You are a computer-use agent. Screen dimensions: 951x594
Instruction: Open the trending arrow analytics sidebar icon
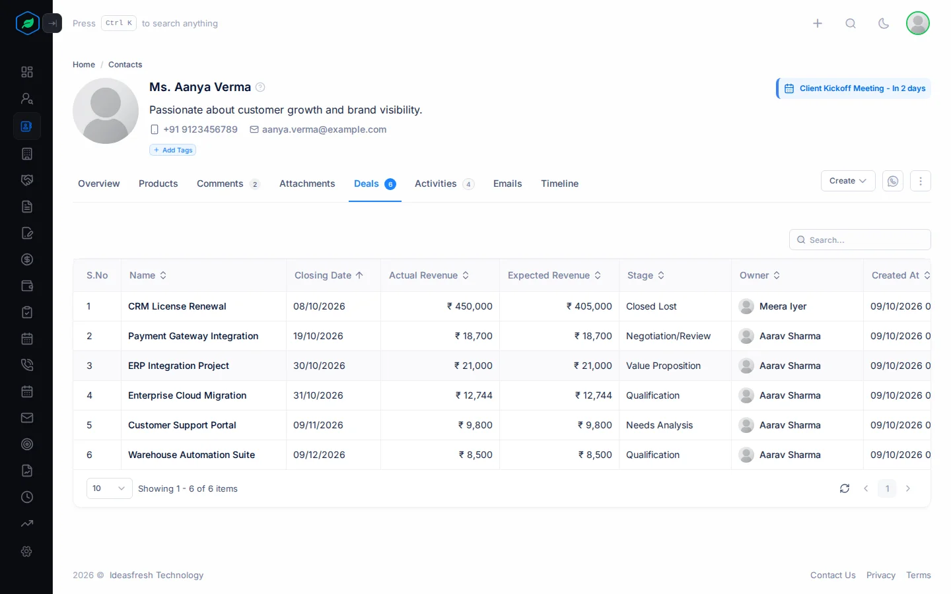point(27,523)
